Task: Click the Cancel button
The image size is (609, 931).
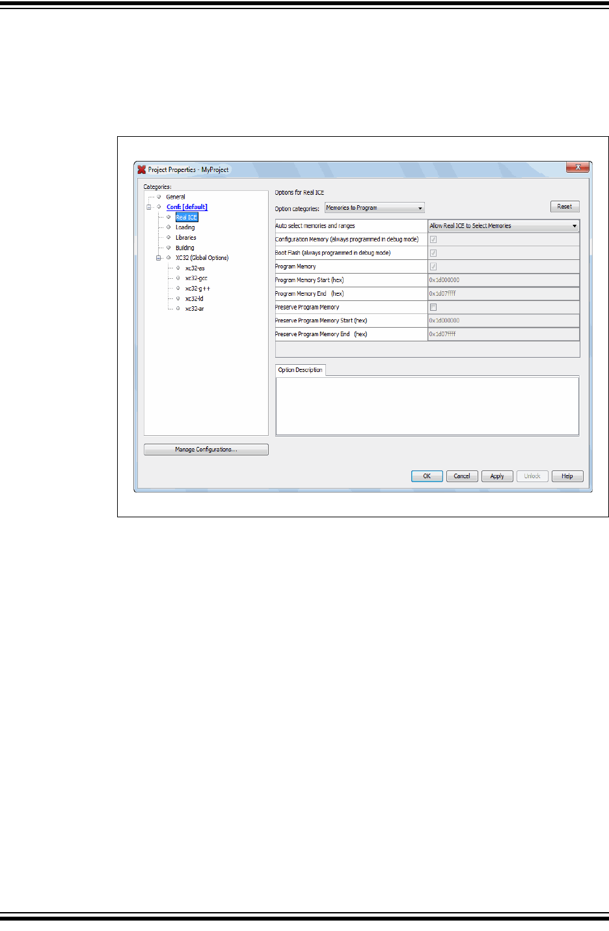Action: (462, 476)
